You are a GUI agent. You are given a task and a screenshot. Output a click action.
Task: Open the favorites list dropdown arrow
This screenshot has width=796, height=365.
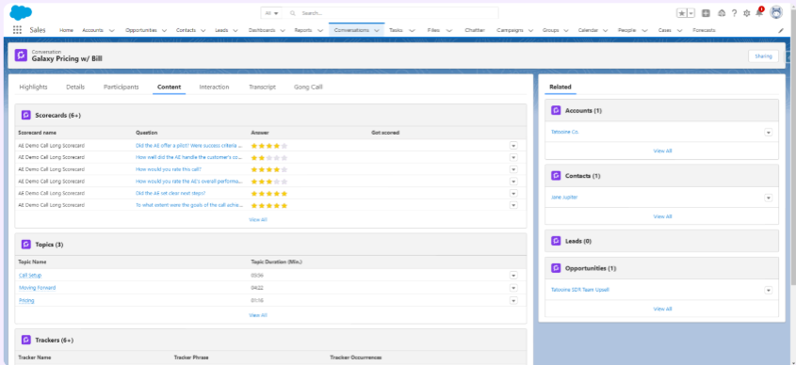pos(690,13)
